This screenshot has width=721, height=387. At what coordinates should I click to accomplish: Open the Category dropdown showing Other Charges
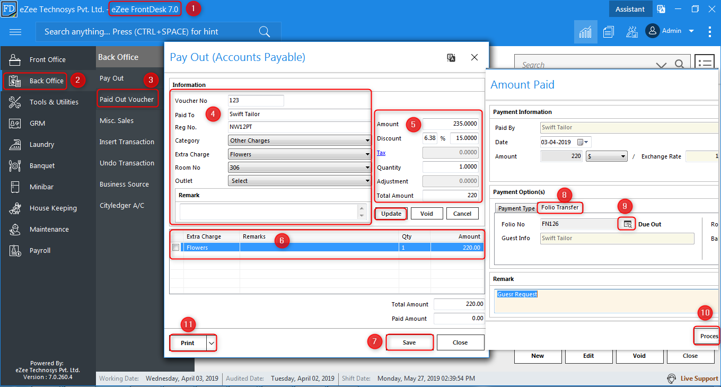pos(300,140)
